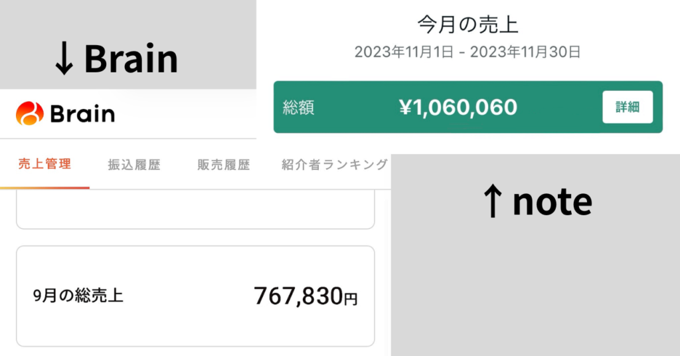Click the 円 unit after 767,830
Image resolution: width=680 pixels, height=356 pixels.
pyautogui.click(x=350, y=300)
